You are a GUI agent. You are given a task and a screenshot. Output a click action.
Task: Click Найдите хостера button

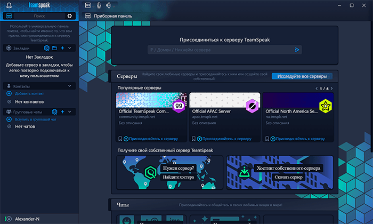[x=179, y=177]
